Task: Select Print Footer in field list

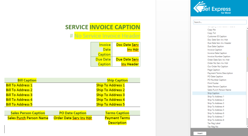Action: tap(213, 83)
